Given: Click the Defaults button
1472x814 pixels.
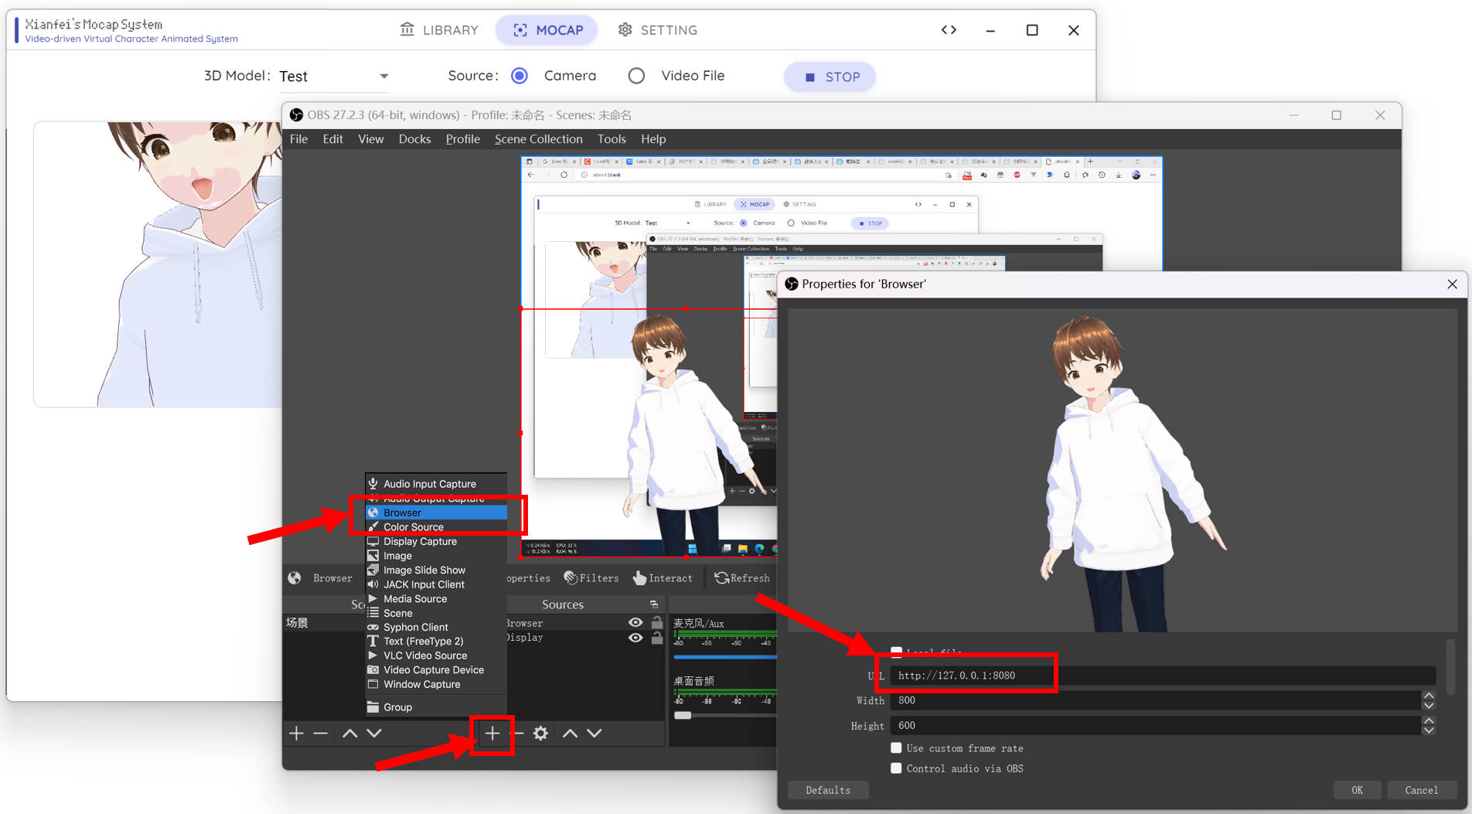Looking at the screenshot, I should click(x=828, y=790).
